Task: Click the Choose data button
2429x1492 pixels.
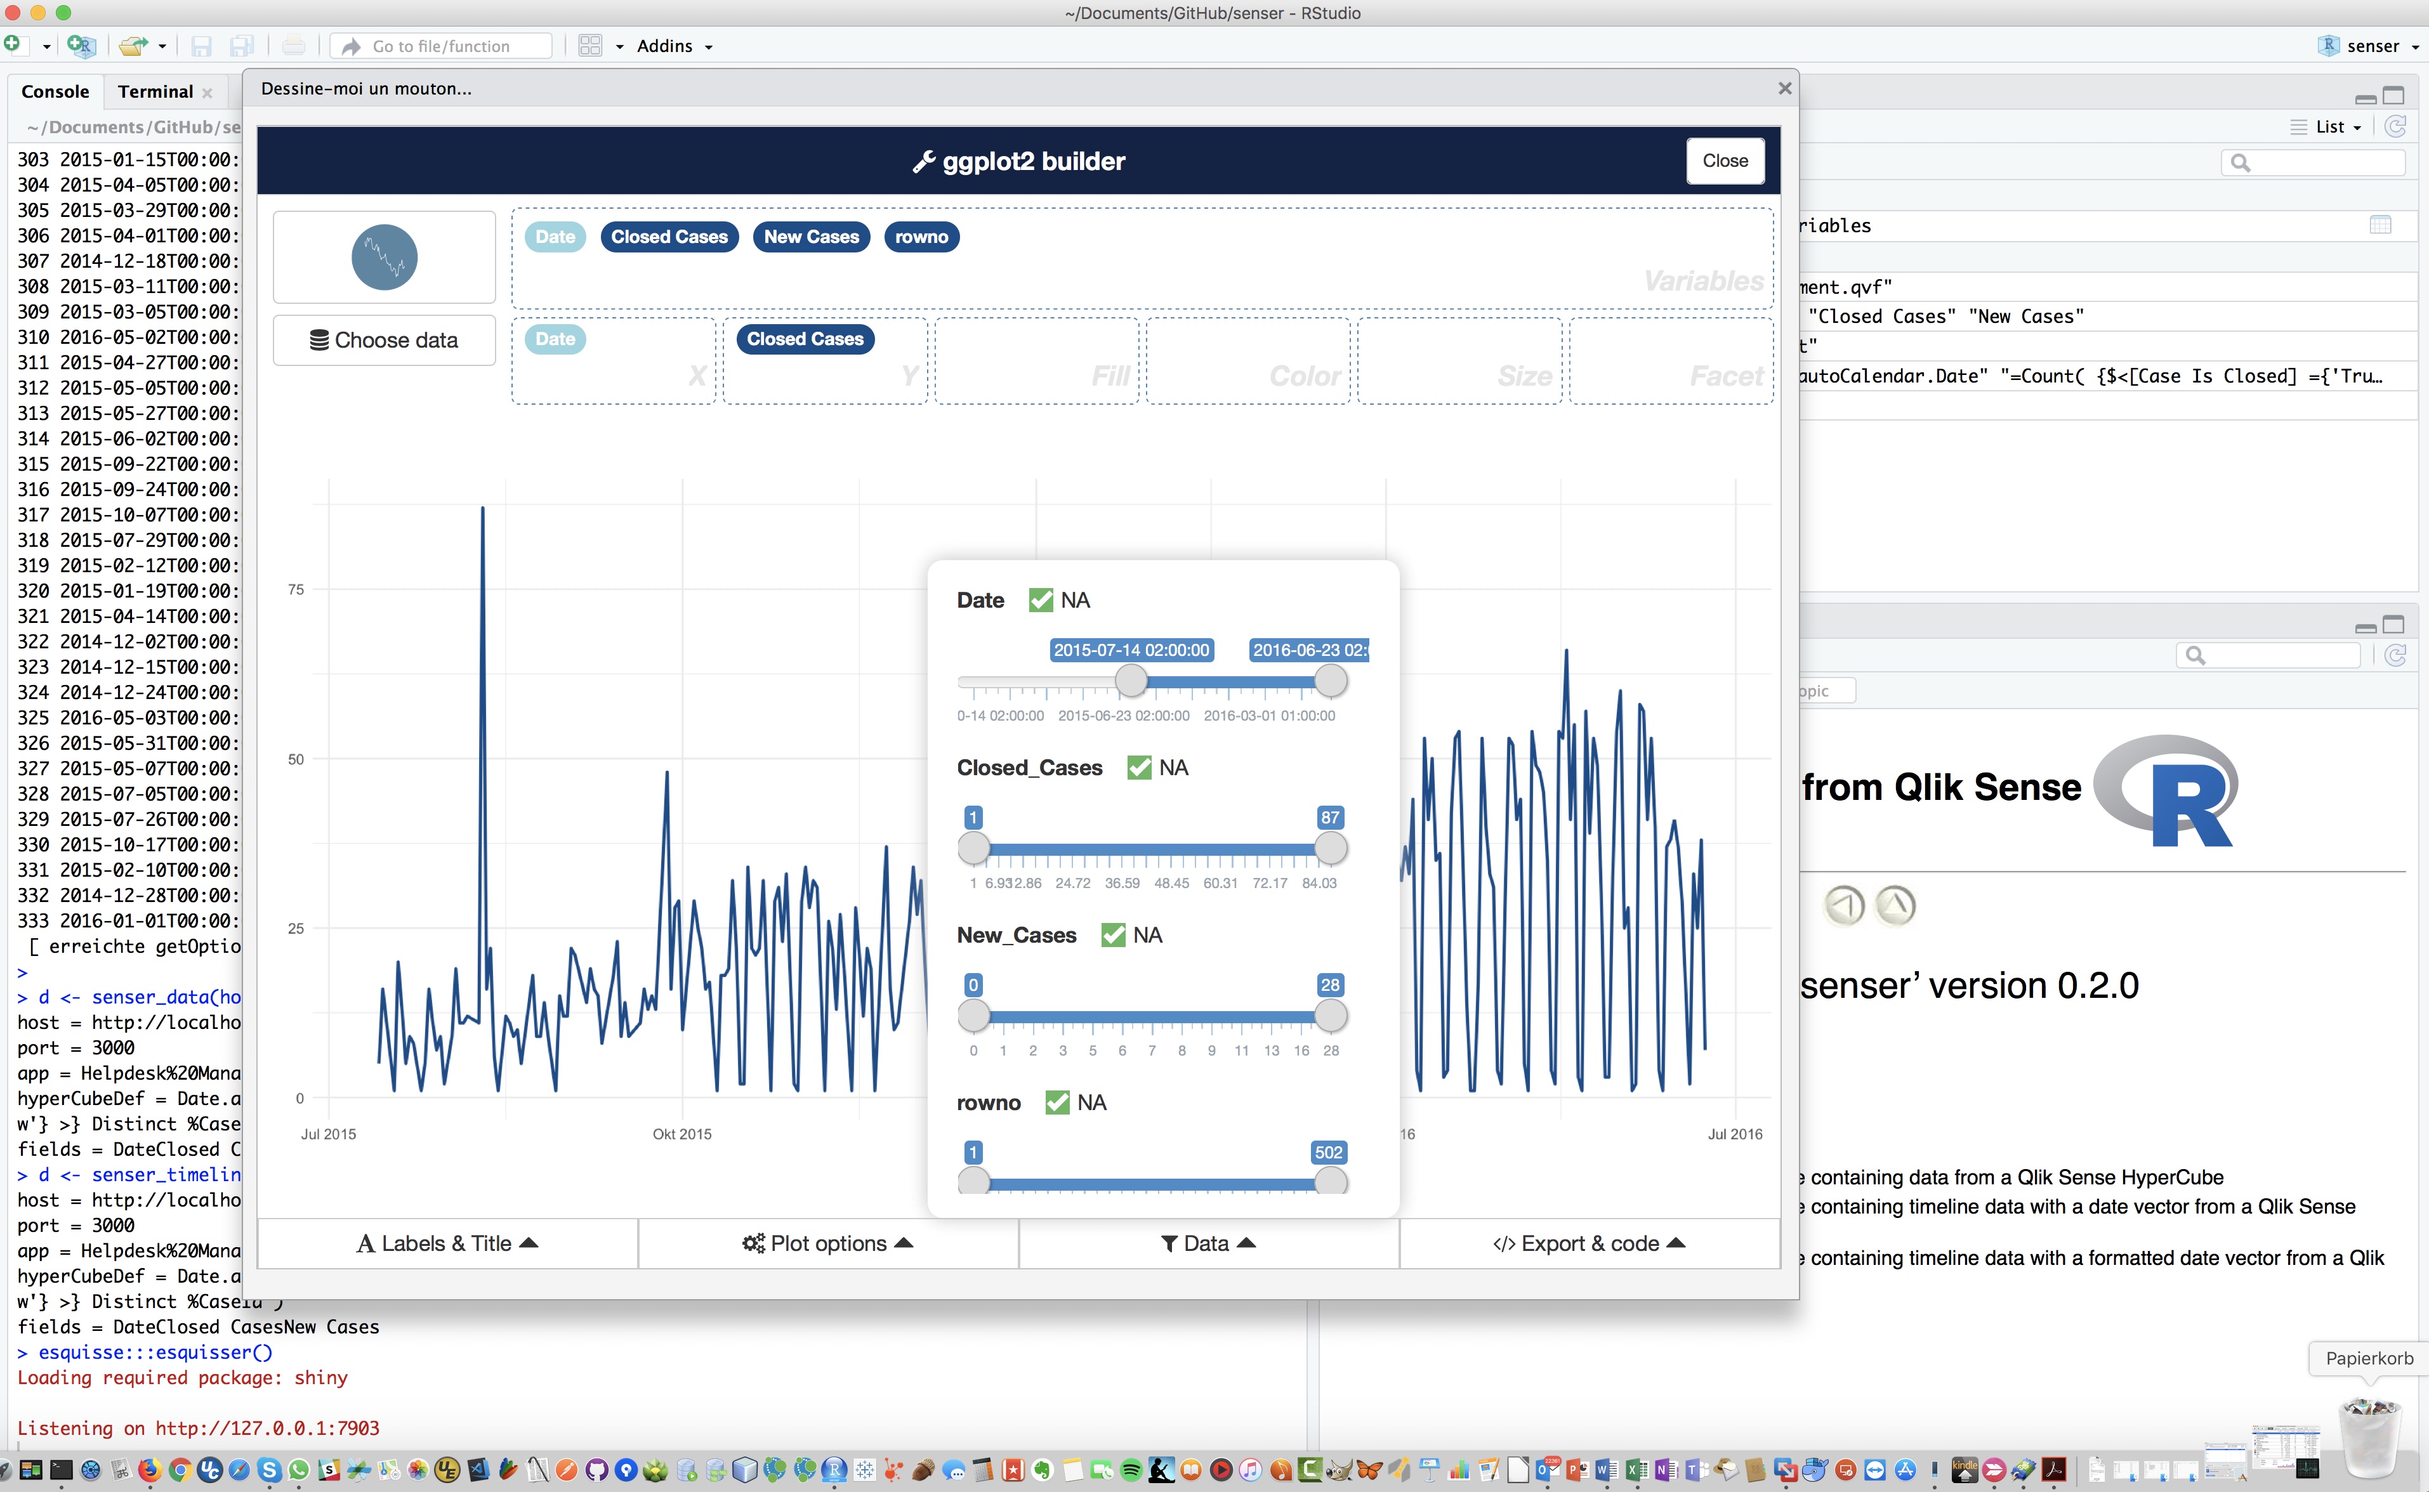Action: coord(384,341)
